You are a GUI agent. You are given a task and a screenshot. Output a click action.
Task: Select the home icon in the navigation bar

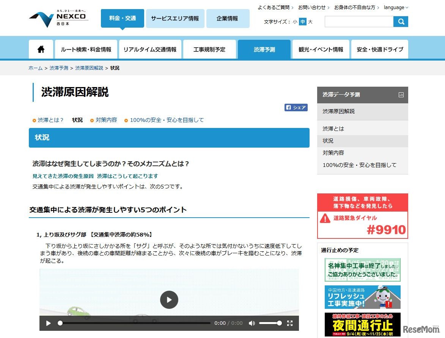point(41,49)
